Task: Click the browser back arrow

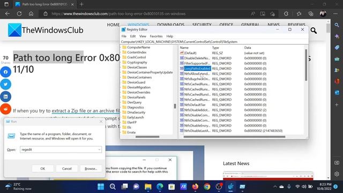Action: tap(8, 13)
